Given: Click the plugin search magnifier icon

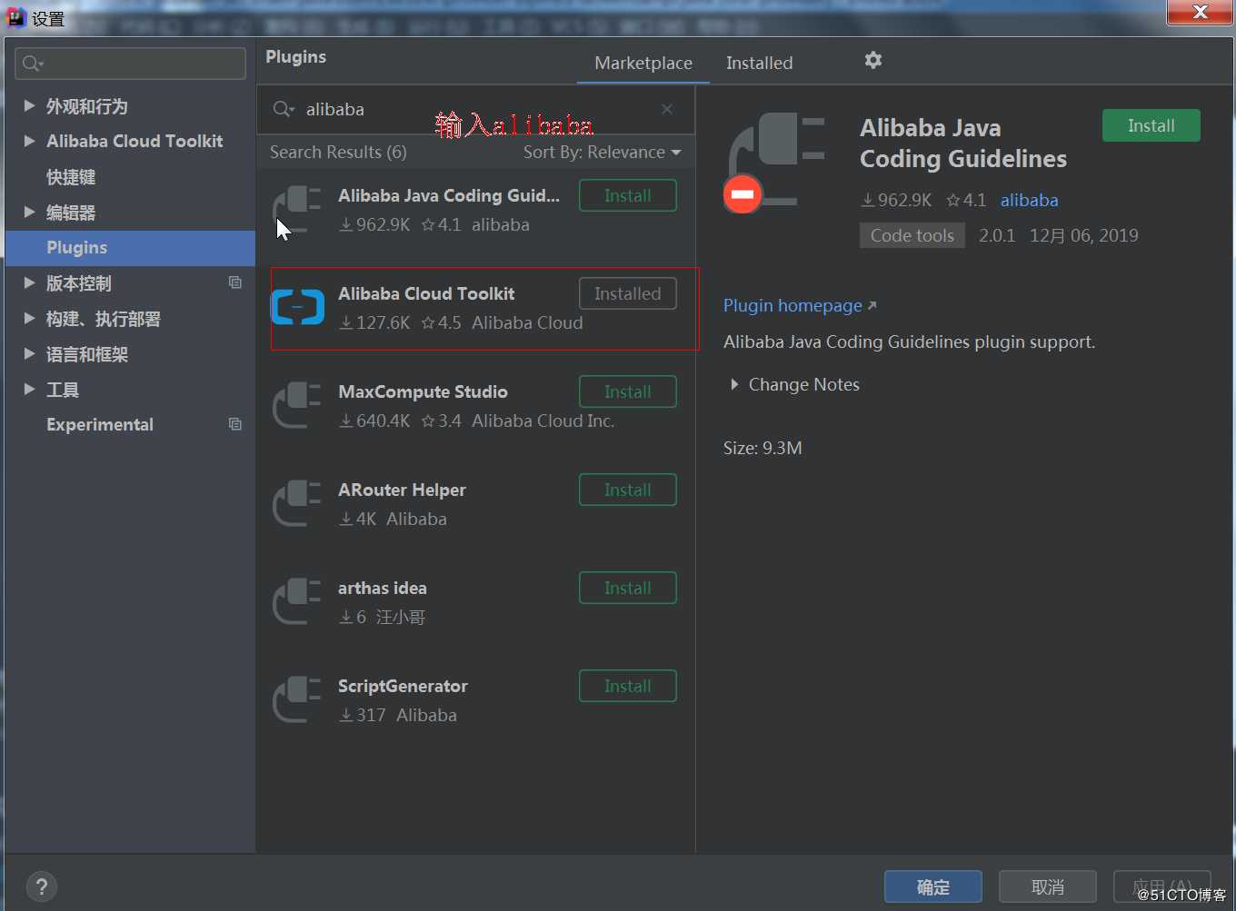Looking at the screenshot, I should (284, 109).
